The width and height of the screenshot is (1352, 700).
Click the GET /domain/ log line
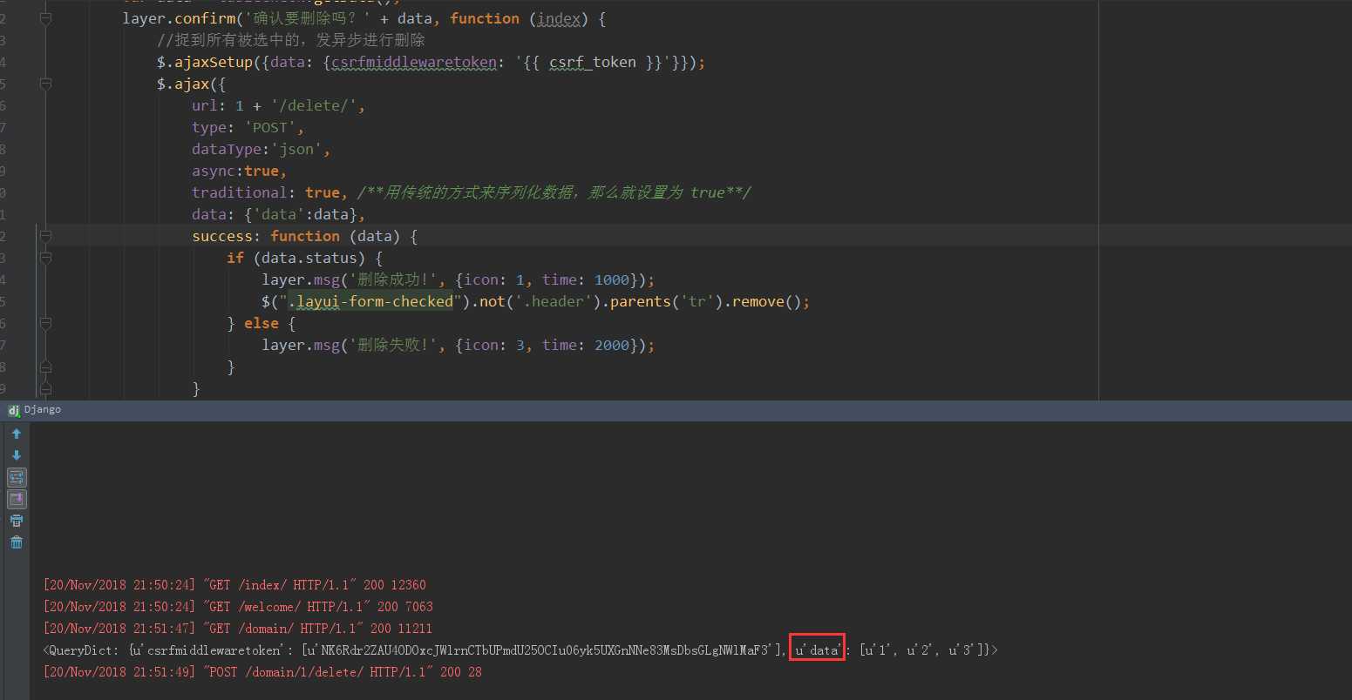pyautogui.click(x=237, y=629)
